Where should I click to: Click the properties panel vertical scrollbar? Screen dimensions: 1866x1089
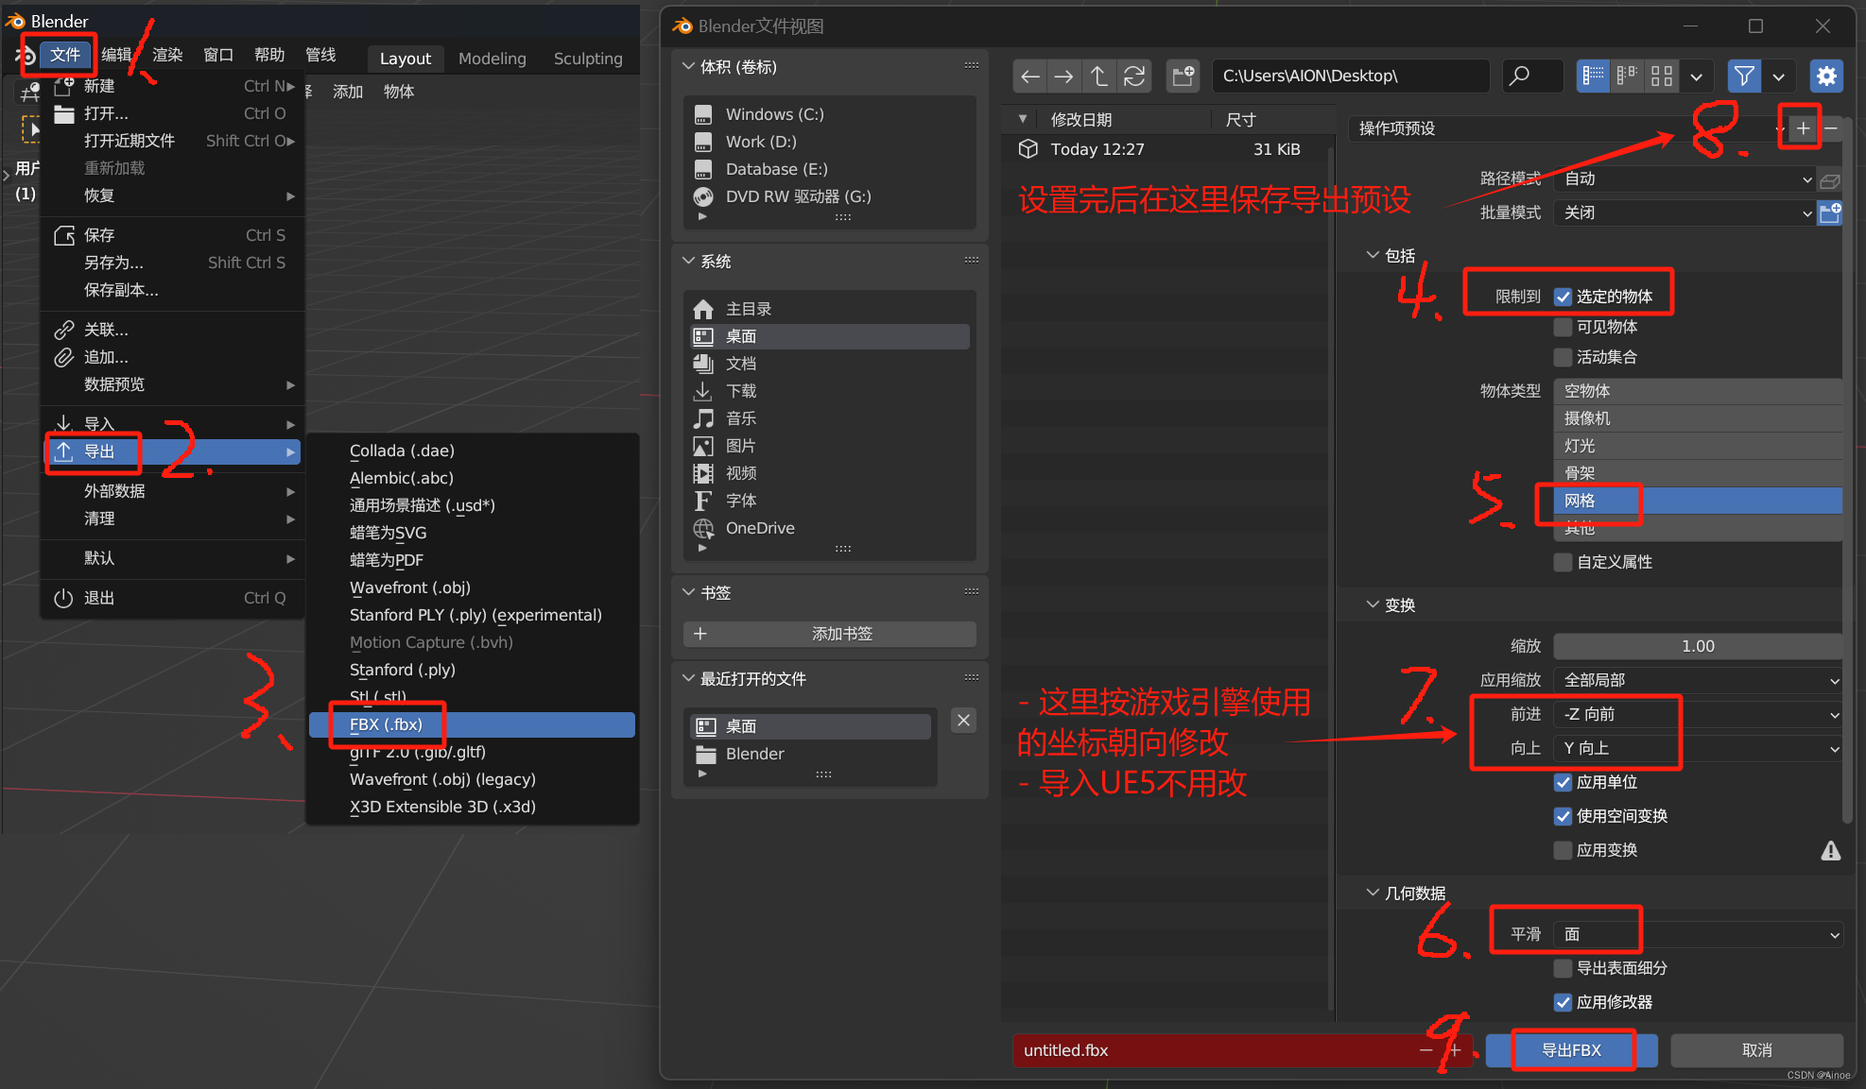click(x=1847, y=472)
